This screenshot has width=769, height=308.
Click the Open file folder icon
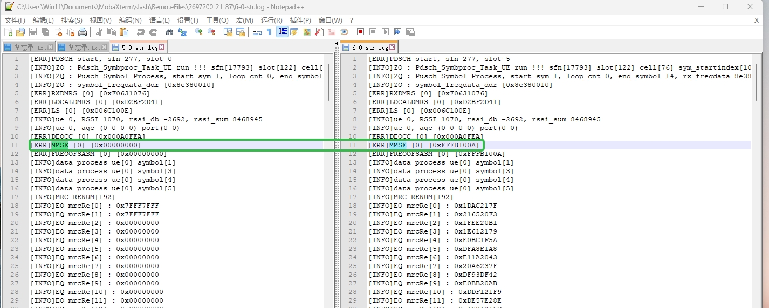(20, 32)
